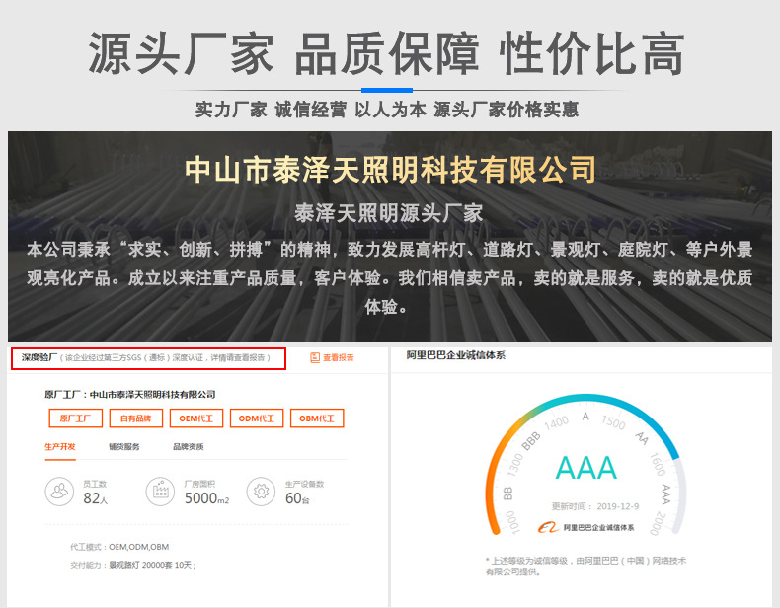
Task: Click the 5000m2 factory area value
Action: pos(207,498)
